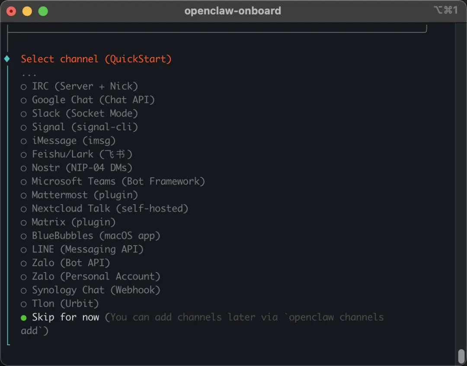The width and height of the screenshot is (467, 366).
Task: Pick the Signal (signal-cli) channel
Action: pyautogui.click(x=79, y=127)
